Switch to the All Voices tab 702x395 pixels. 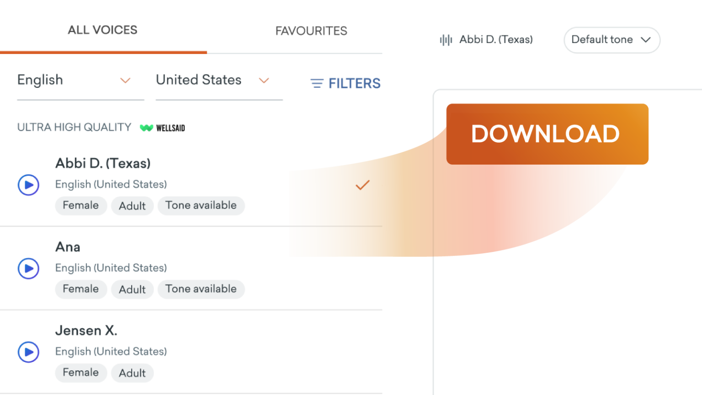[103, 30]
